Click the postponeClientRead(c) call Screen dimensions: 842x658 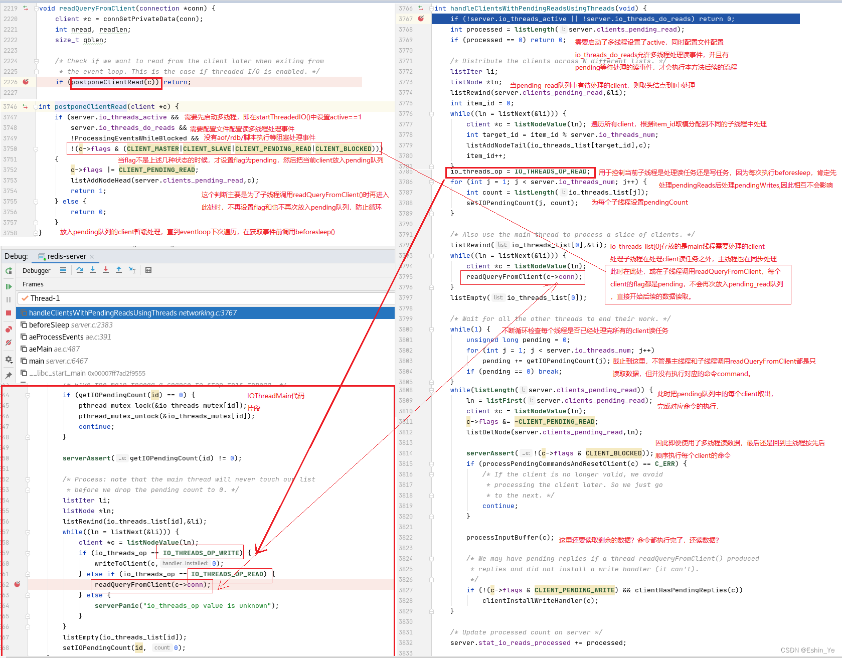click(x=115, y=82)
